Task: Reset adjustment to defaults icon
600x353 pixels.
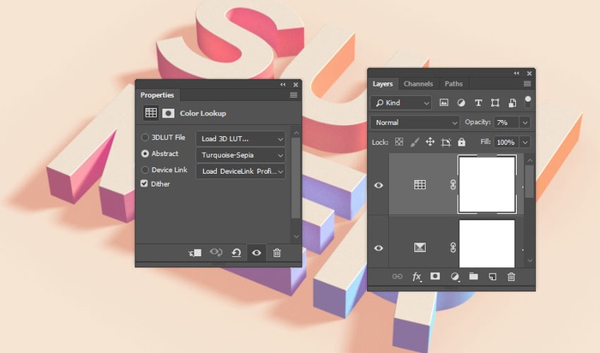Action: (x=236, y=253)
